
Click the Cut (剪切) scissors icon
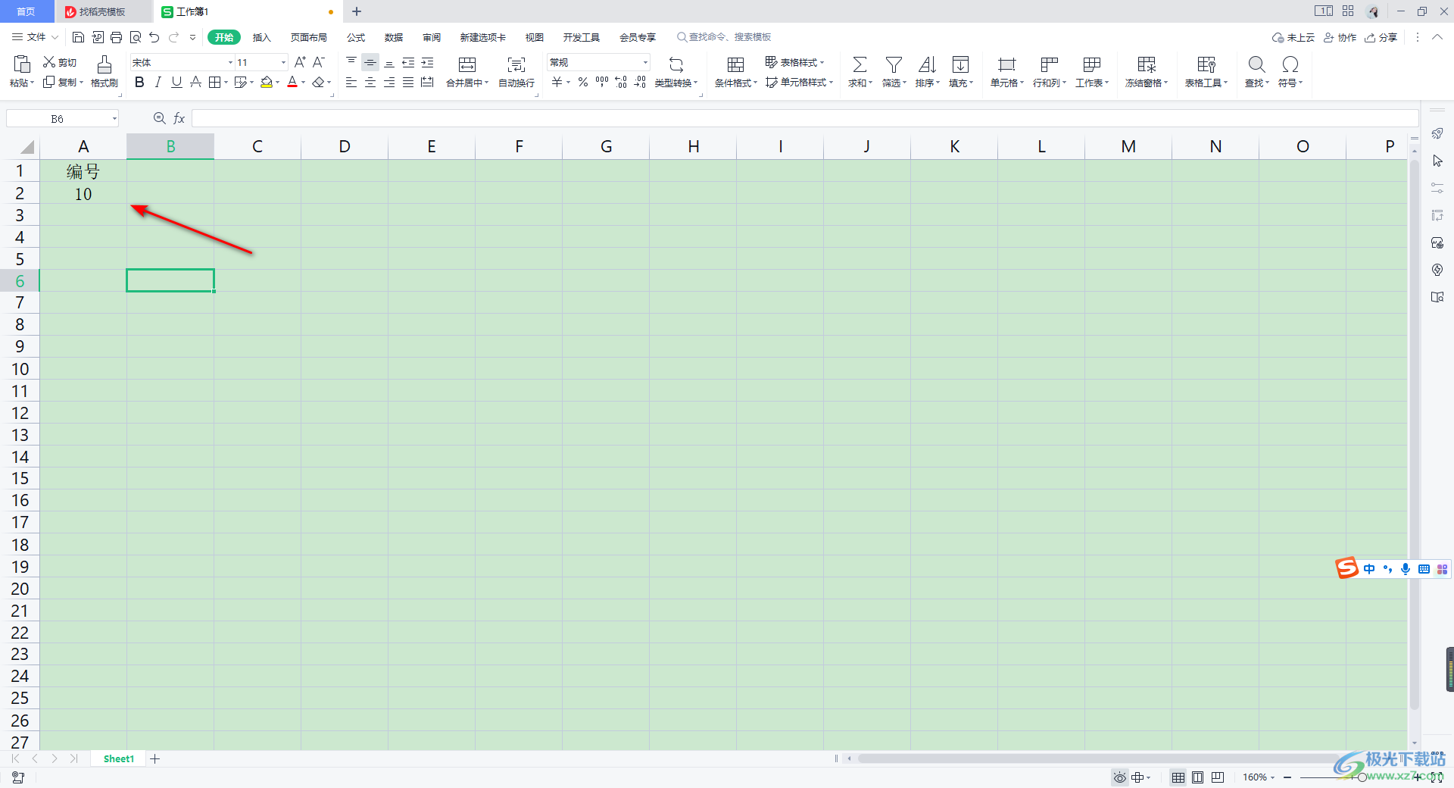[49, 62]
